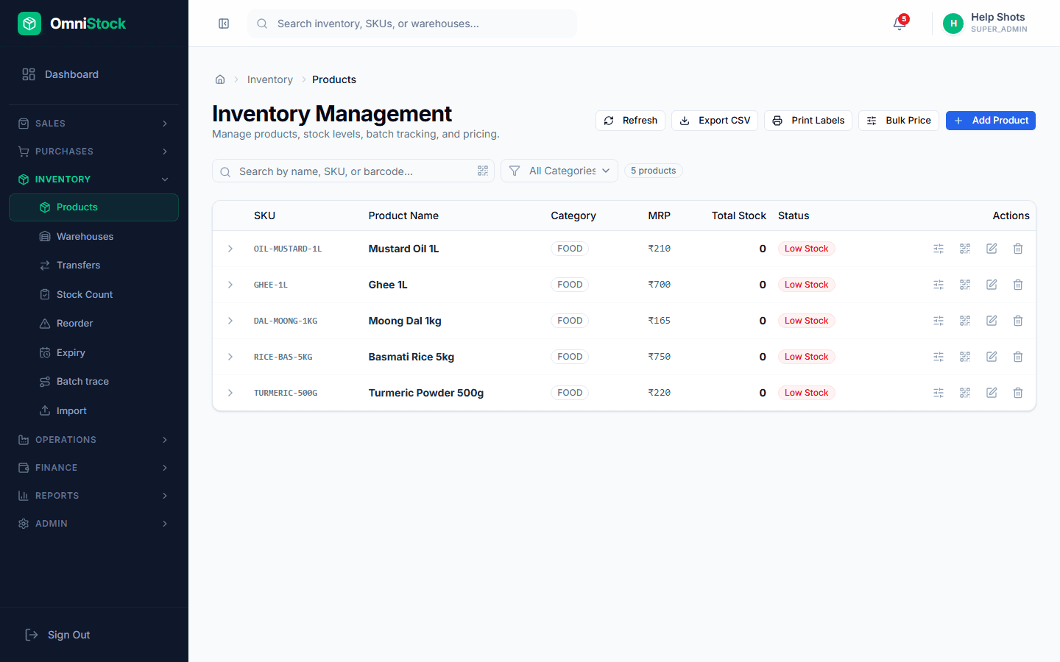Click the Total Stock column header

[x=738, y=216]
